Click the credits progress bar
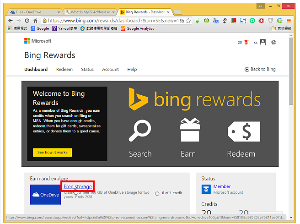The image size is (300, 224). (x=265, y=213)
